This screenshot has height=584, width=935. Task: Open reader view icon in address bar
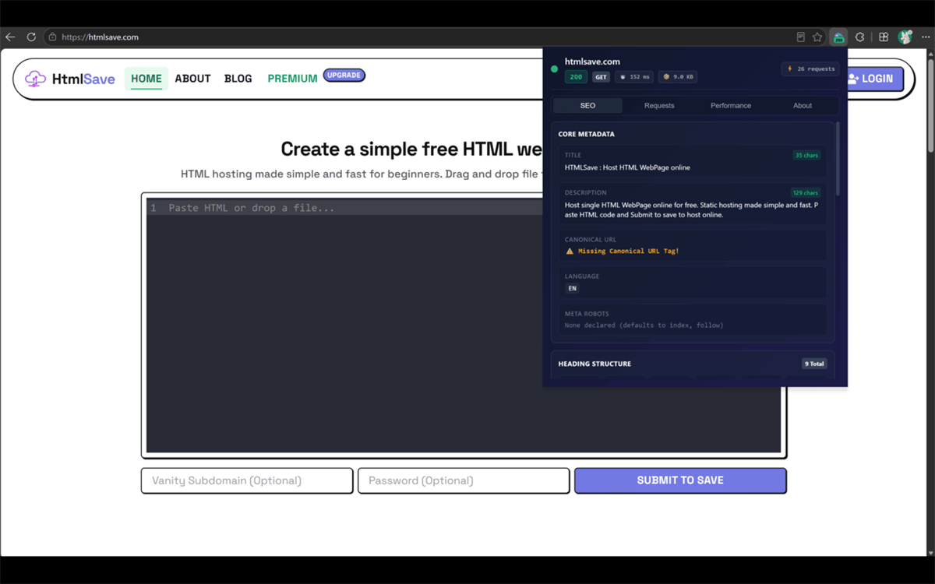800,37
